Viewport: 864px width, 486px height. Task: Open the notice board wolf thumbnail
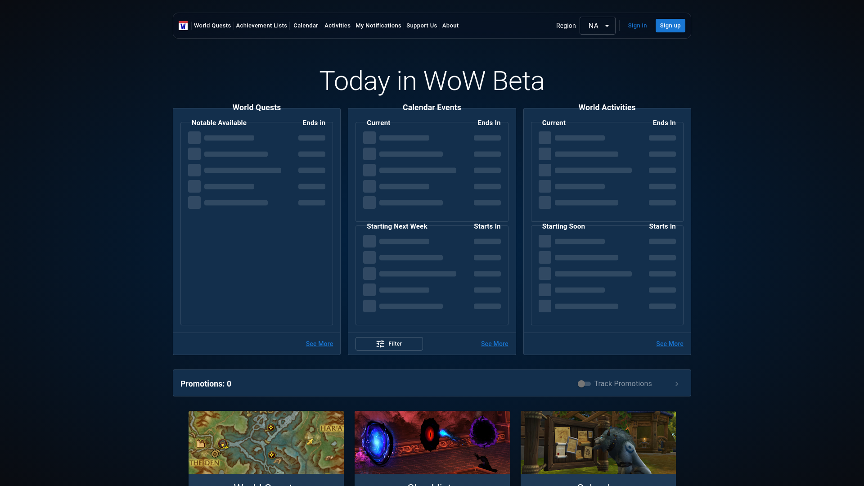click(598, 442)
